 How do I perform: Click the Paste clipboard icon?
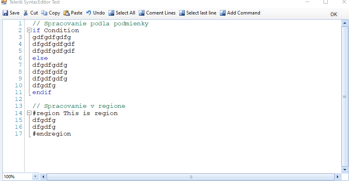66,13
